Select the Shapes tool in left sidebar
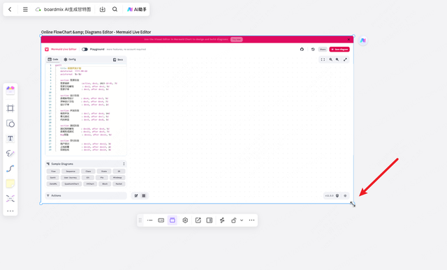This screenshot has width=447, height=270. coord(10,123)
